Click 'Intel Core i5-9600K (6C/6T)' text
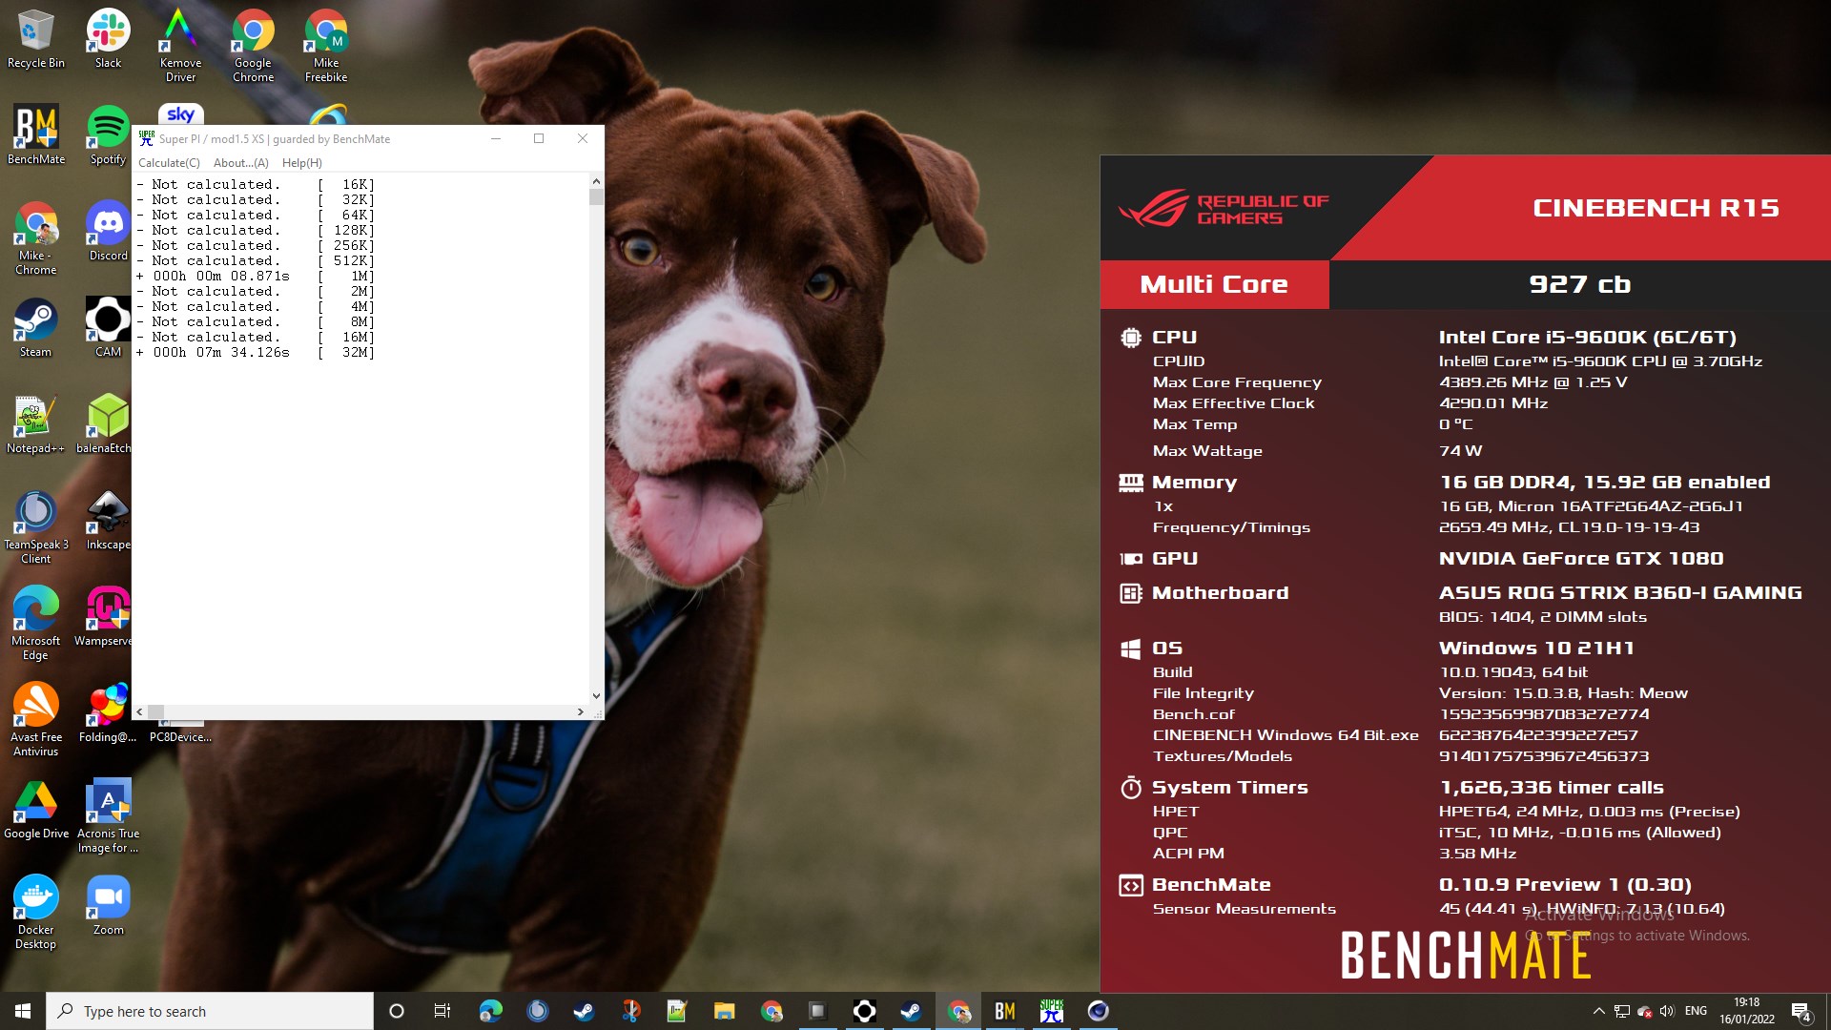1831x1030 pixels. pyautogui.click(x=1587, y=337)
